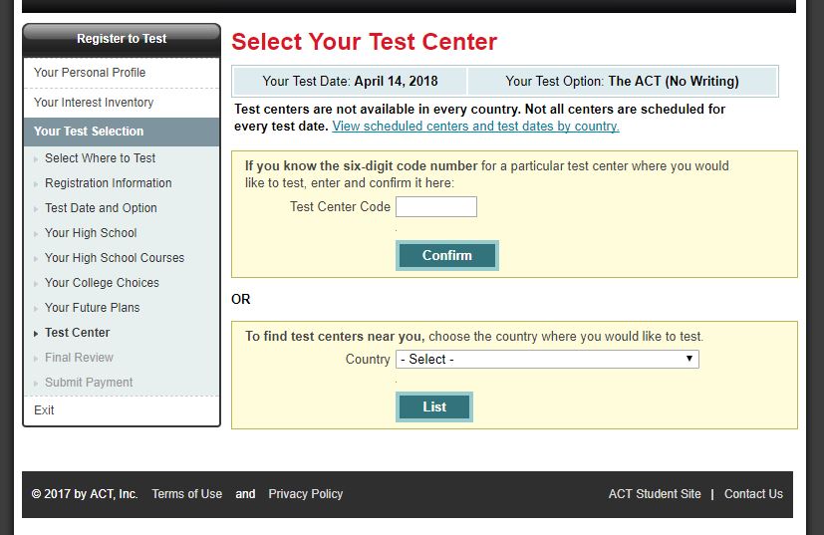
Task: Open Your High School step
Action: tap(91, 233)
